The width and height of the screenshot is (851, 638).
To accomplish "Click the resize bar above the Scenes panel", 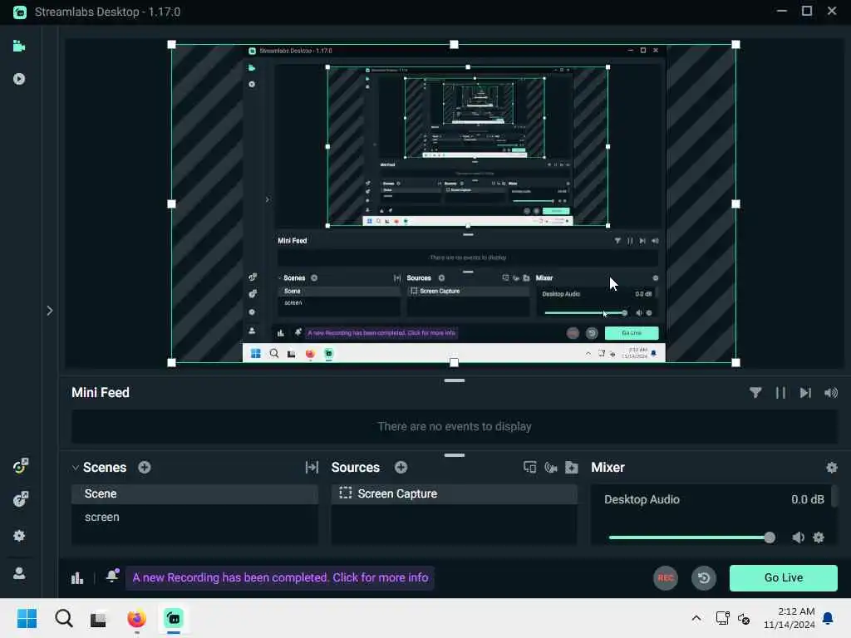I will point(455,455).
